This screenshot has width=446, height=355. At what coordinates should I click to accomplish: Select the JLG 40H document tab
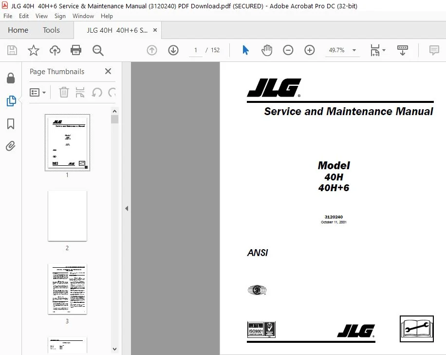tap(117, 30)
